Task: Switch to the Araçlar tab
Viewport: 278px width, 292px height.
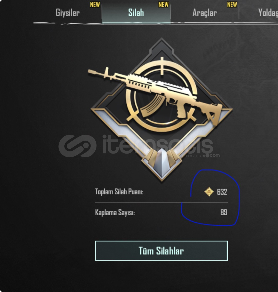Action: 204,13
